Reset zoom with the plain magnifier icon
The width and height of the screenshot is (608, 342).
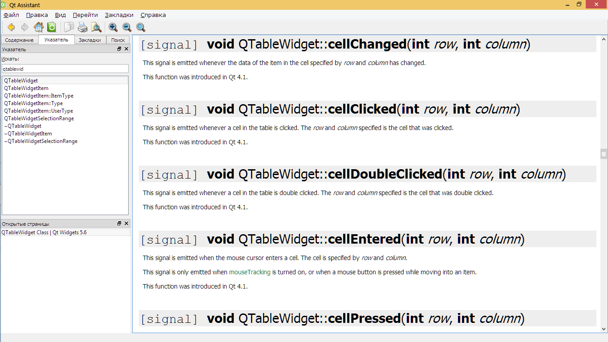coord(141,27)
